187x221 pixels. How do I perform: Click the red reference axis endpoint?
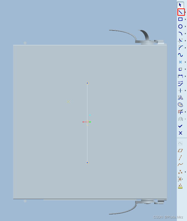click(x=83, y=122)
